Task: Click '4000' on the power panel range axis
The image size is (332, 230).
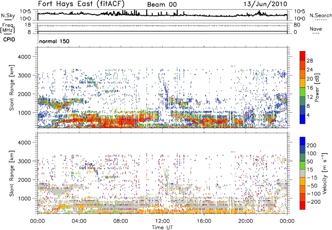Action: pos(24,57)
